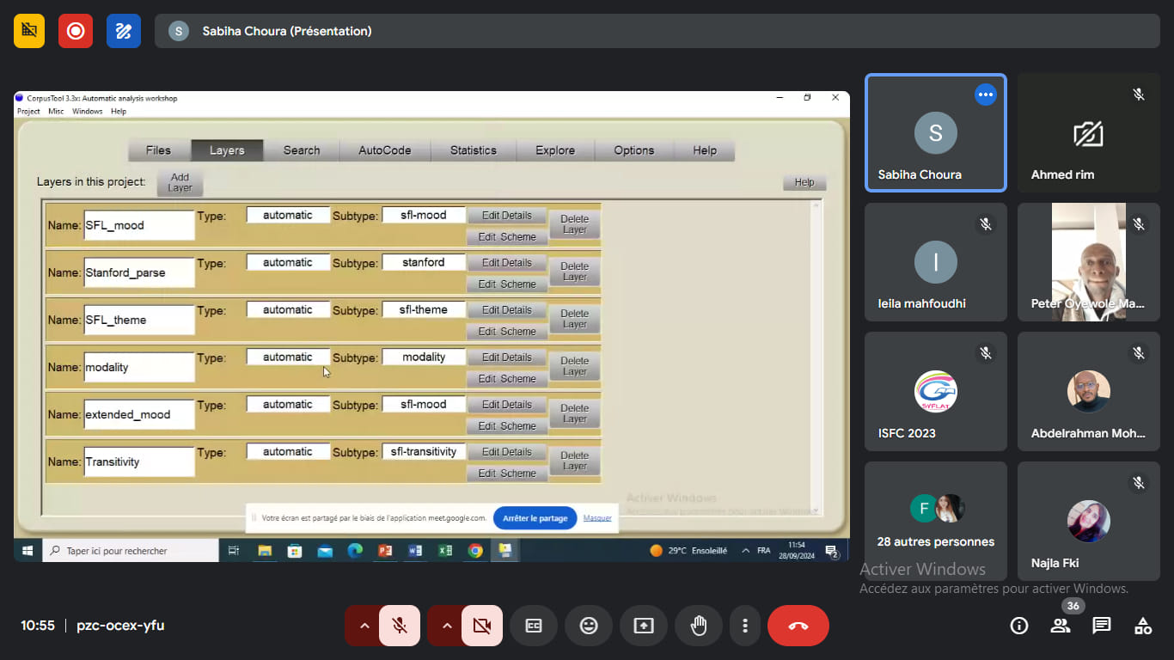The width and height of the screenshot is (1174, 660).
Task: Click the yellow extension icon at top left
Action: 29,31
